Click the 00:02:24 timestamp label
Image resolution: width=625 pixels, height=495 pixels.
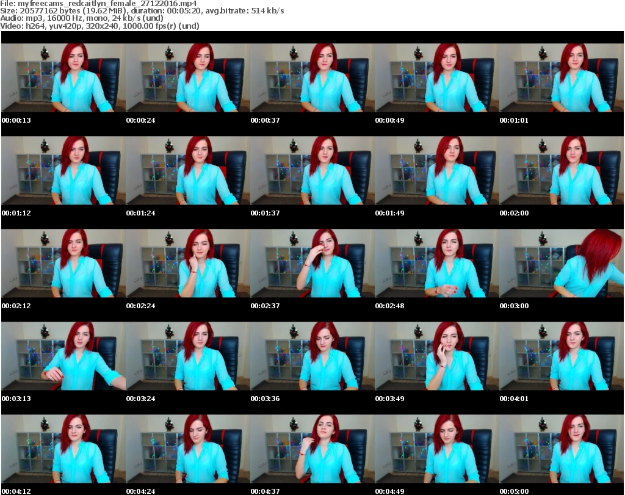pyautogui.click(x=140, y=306)
